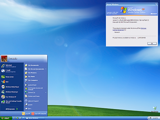This screenshot has width=160, height=120.
Task: Open the End-User License Agreement link
Action: (x=144, y=28)
